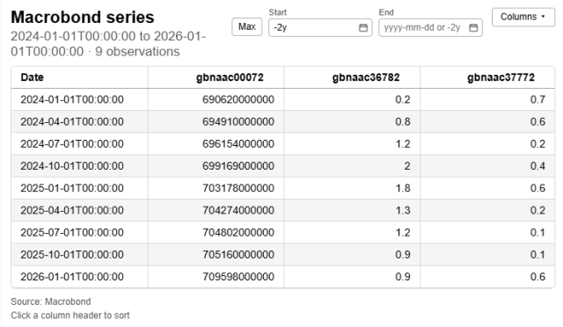Open the Start date calendar picker icon
Viewport: 563px width, 327px height.
coord(363,27)
